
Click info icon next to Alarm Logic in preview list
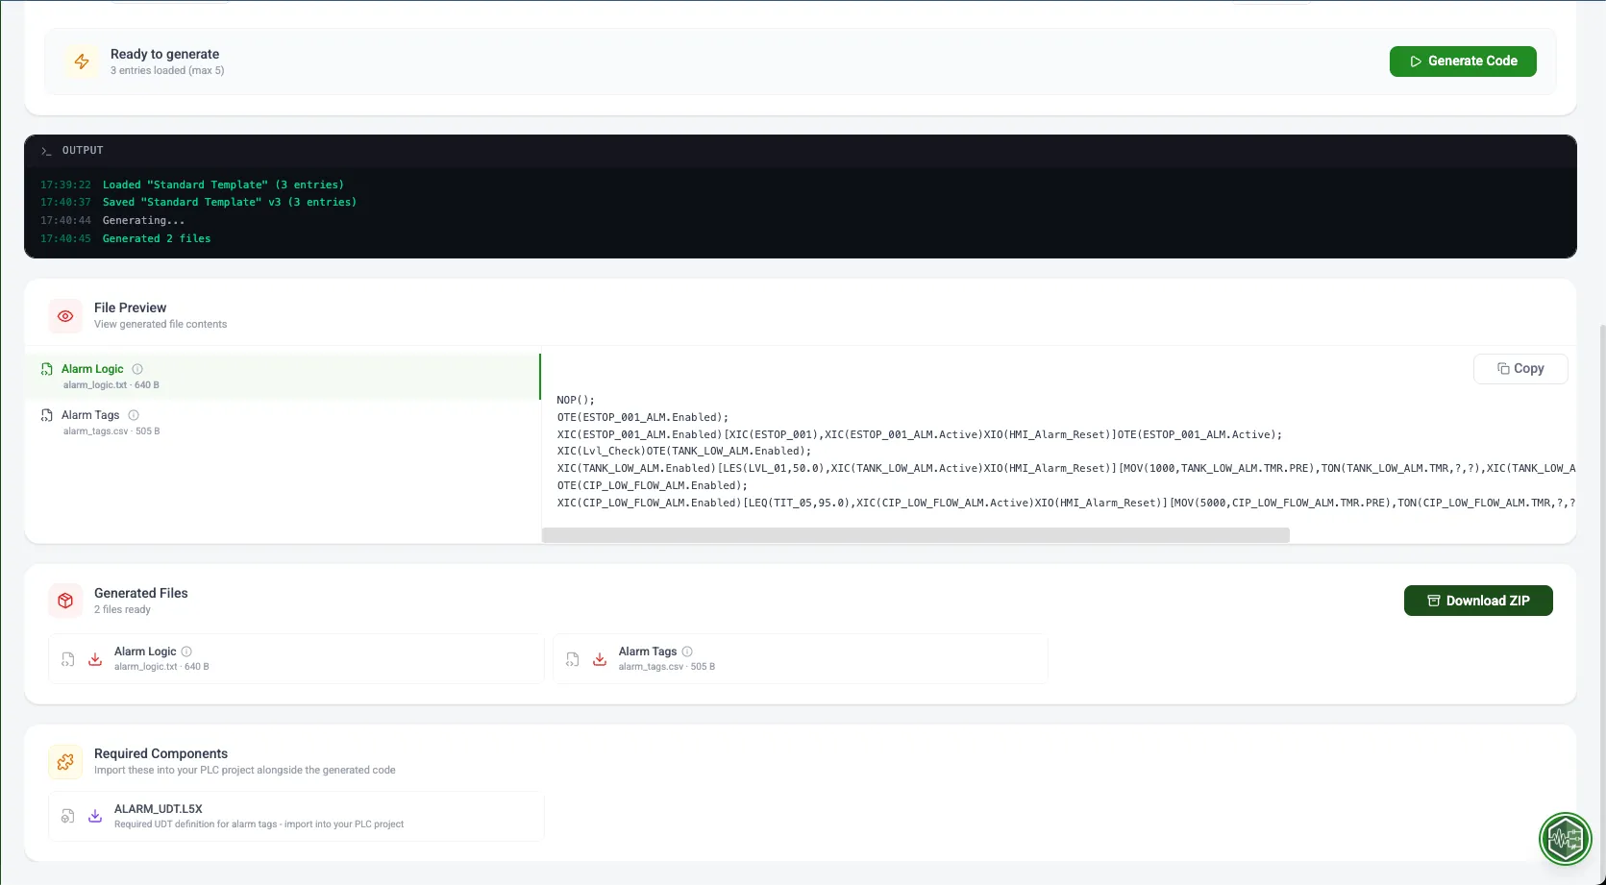[x=137, y=369]
